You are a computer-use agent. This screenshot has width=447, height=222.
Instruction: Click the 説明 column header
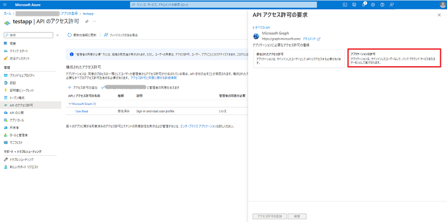pyautogui.click(x=139, y=96)
